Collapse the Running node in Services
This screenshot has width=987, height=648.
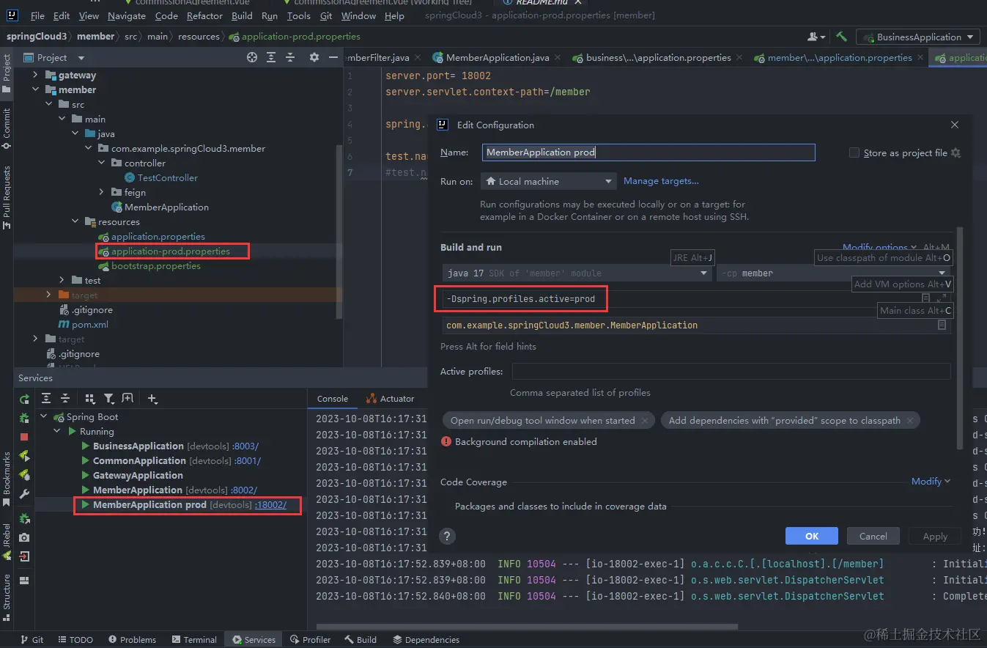click(57, 432)
